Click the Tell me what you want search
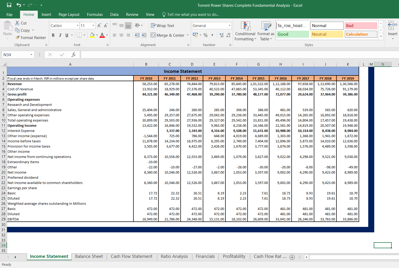This screenshot has width=399, height=268. tap(191, 15)
